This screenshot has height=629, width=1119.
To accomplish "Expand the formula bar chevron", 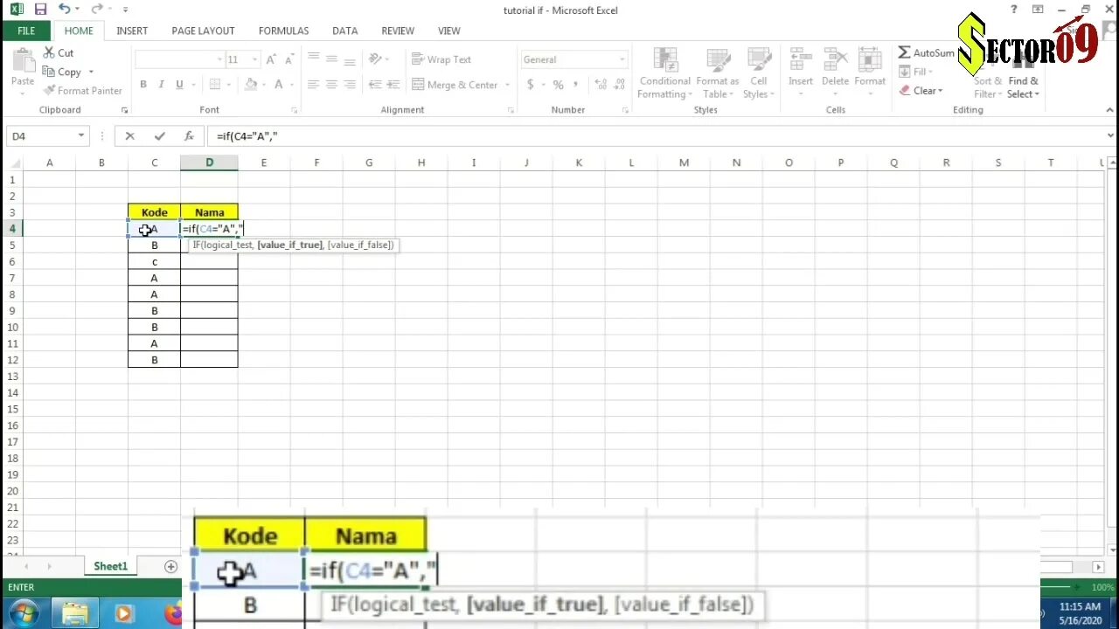I will click(1110, 136).
